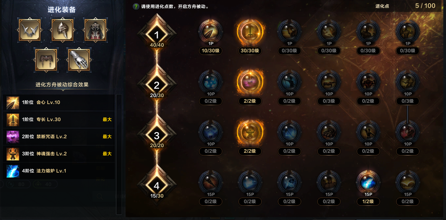Viewport: 446px width, 220px height.
Task: Select tier 1 diamond marker 40/40
Action: (157, 35)
